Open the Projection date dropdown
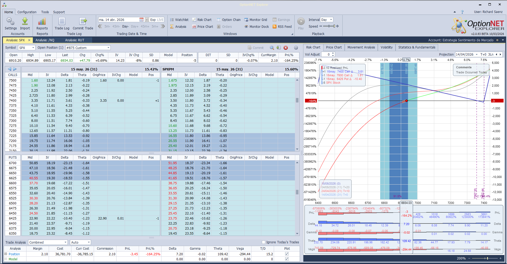Screen dimensions: 507x264 (x=477, y=55)
